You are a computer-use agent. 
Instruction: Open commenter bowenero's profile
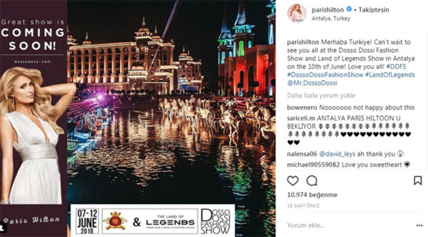click(302, 108)
